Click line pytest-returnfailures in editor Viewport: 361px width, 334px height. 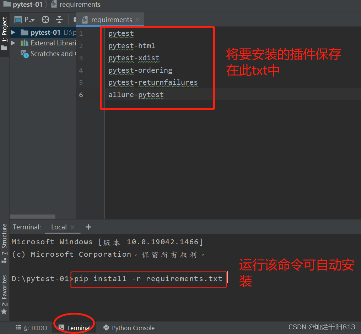click(x=153, y=83)
